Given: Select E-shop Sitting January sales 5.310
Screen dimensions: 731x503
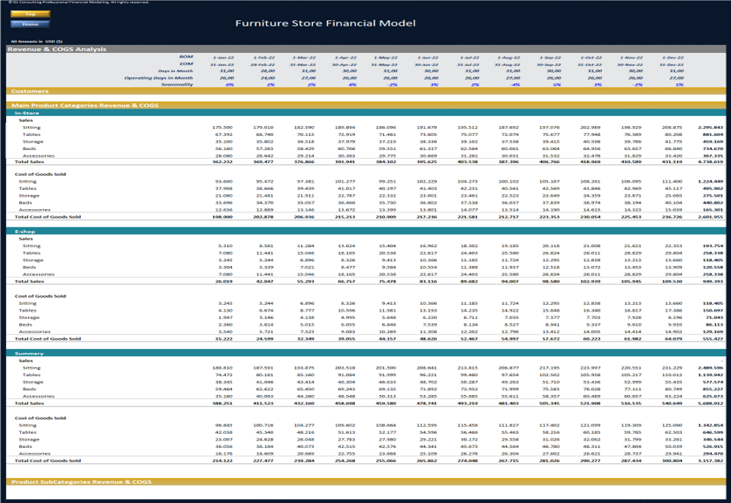Looking at the screenshot, I should coord(225,246).
